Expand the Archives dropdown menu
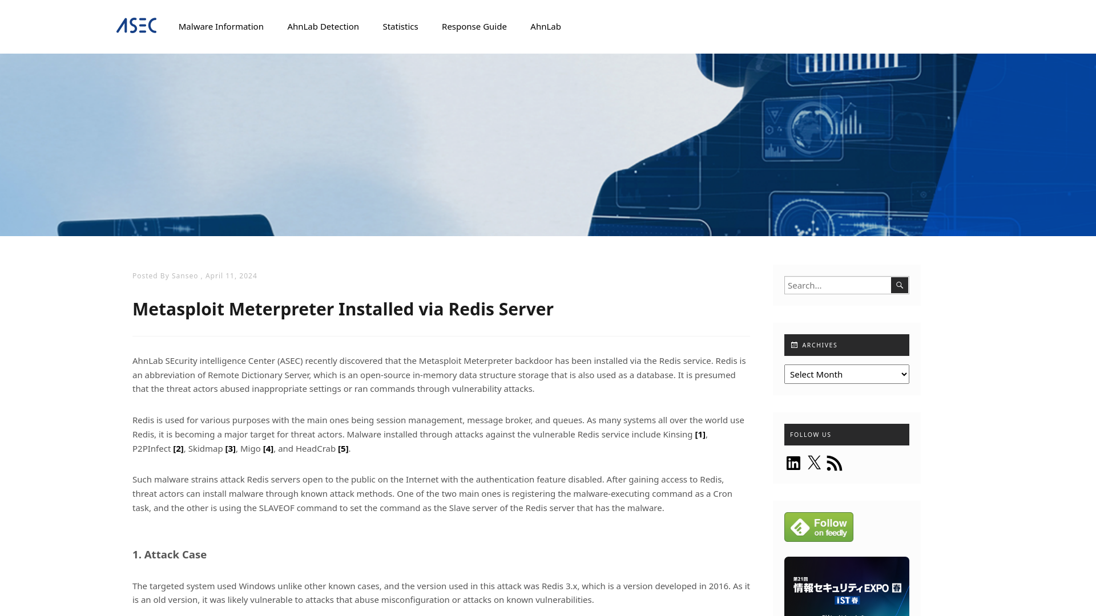The width and height of the screenshot is (1096, 616). click(846, 374)
